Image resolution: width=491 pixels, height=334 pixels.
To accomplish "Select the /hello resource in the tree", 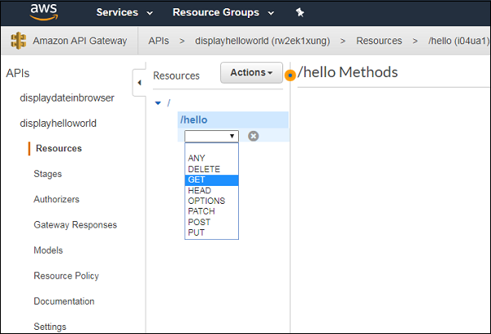I will click(194, 120).
